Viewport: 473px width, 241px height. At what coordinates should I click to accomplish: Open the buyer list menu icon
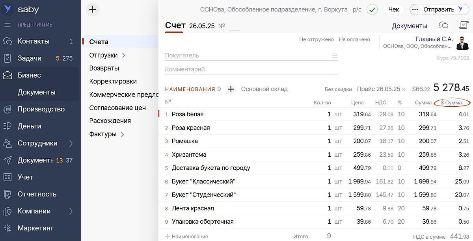(335, 56)
